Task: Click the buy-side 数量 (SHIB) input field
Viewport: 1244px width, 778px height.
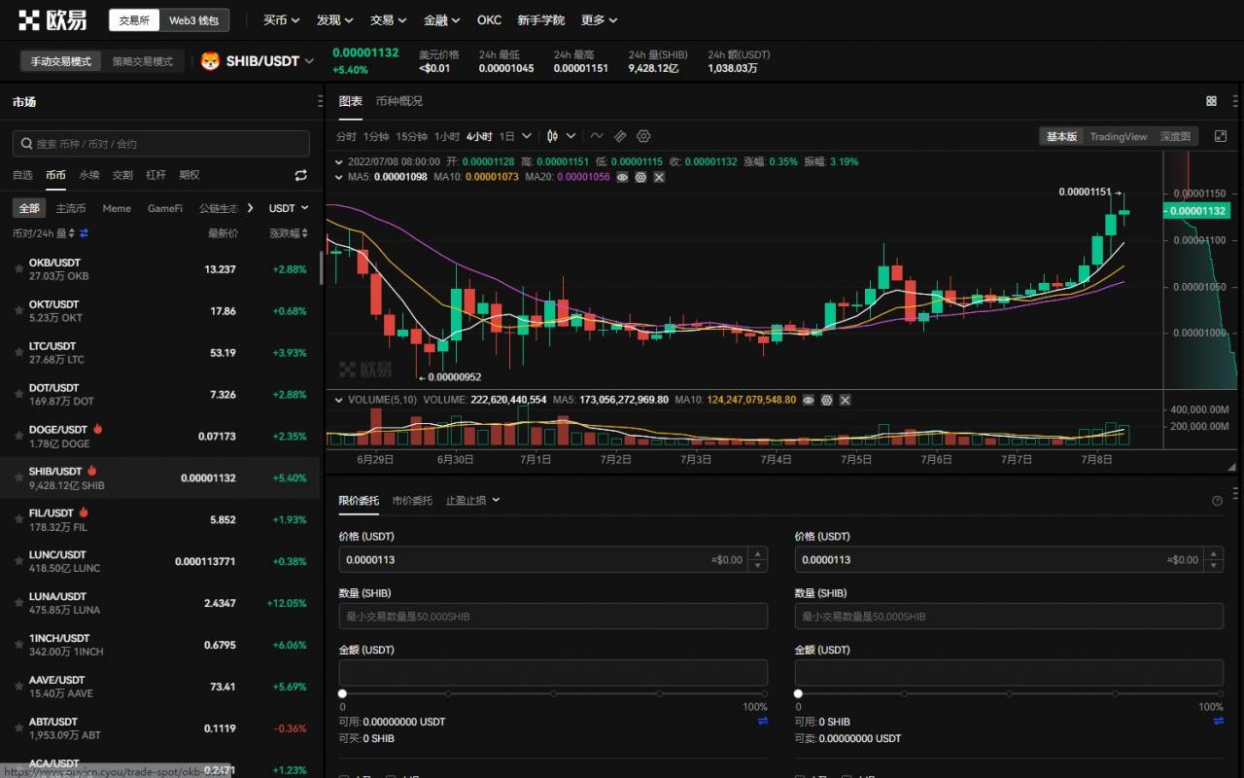Action: coord(553,616)
